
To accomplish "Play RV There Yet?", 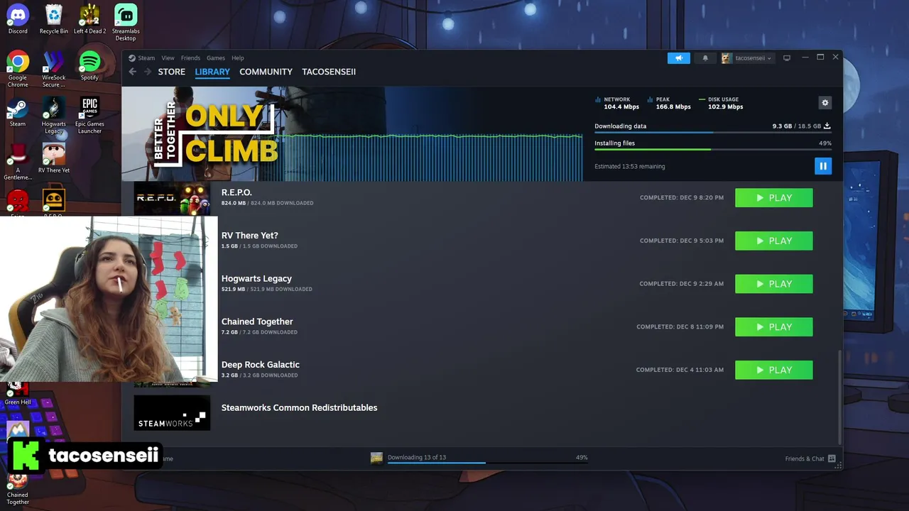I will coord(774,241).
